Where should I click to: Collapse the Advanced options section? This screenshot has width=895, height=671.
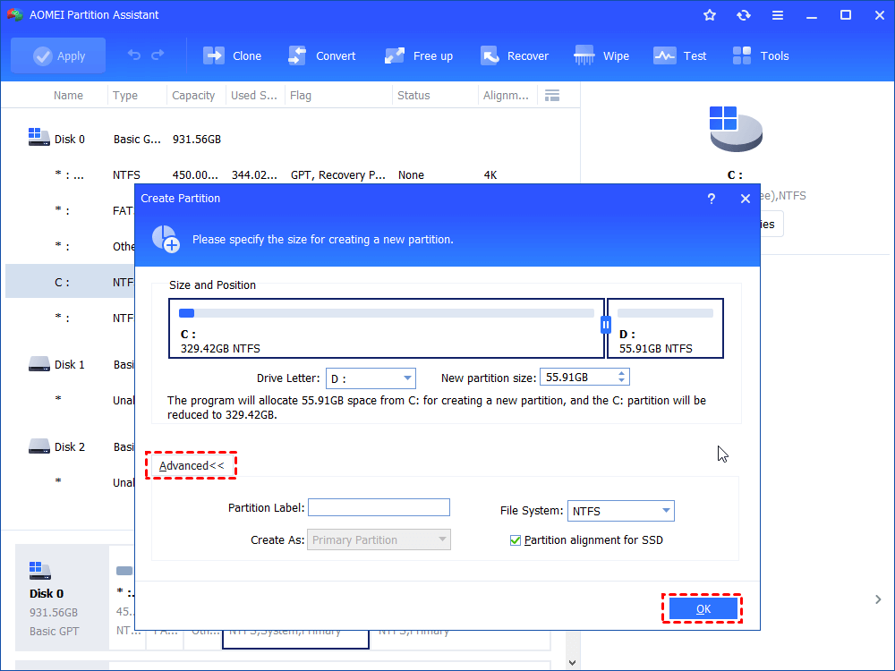pos(192,466)
